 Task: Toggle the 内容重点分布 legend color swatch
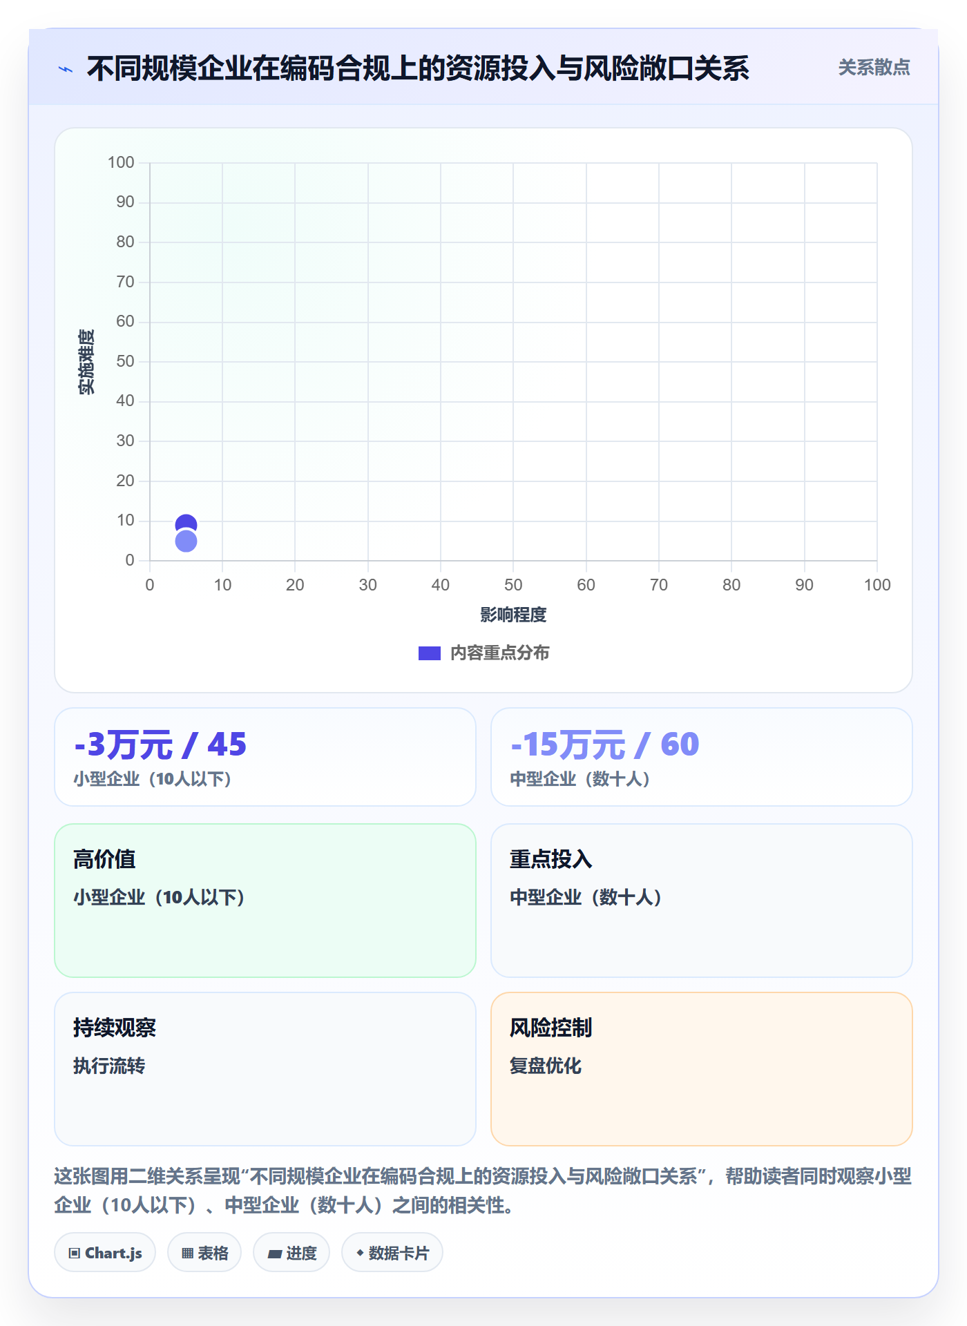point(430,653)
